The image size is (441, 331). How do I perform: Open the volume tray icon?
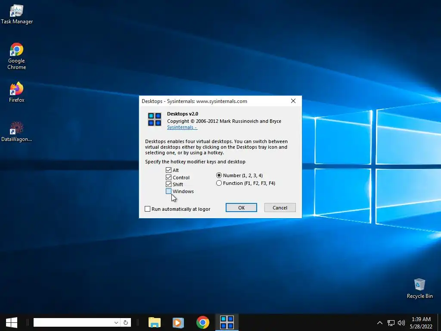click(401, 323)
